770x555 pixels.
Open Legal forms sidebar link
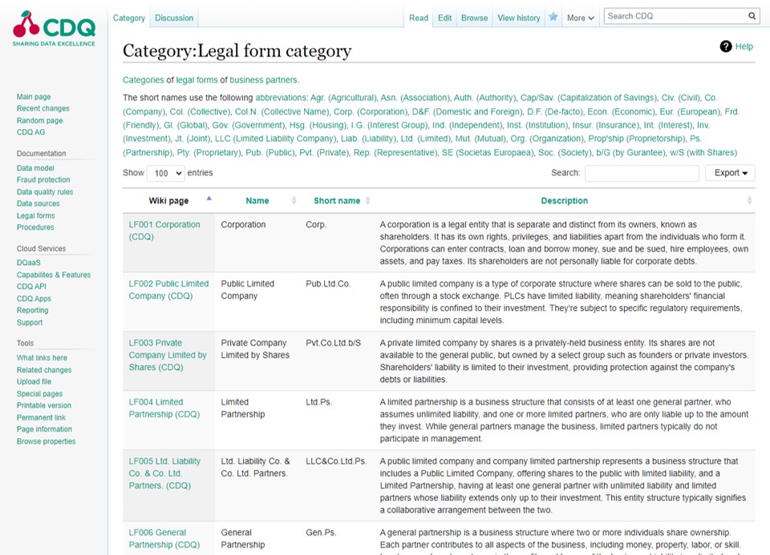tap(36, 215)
